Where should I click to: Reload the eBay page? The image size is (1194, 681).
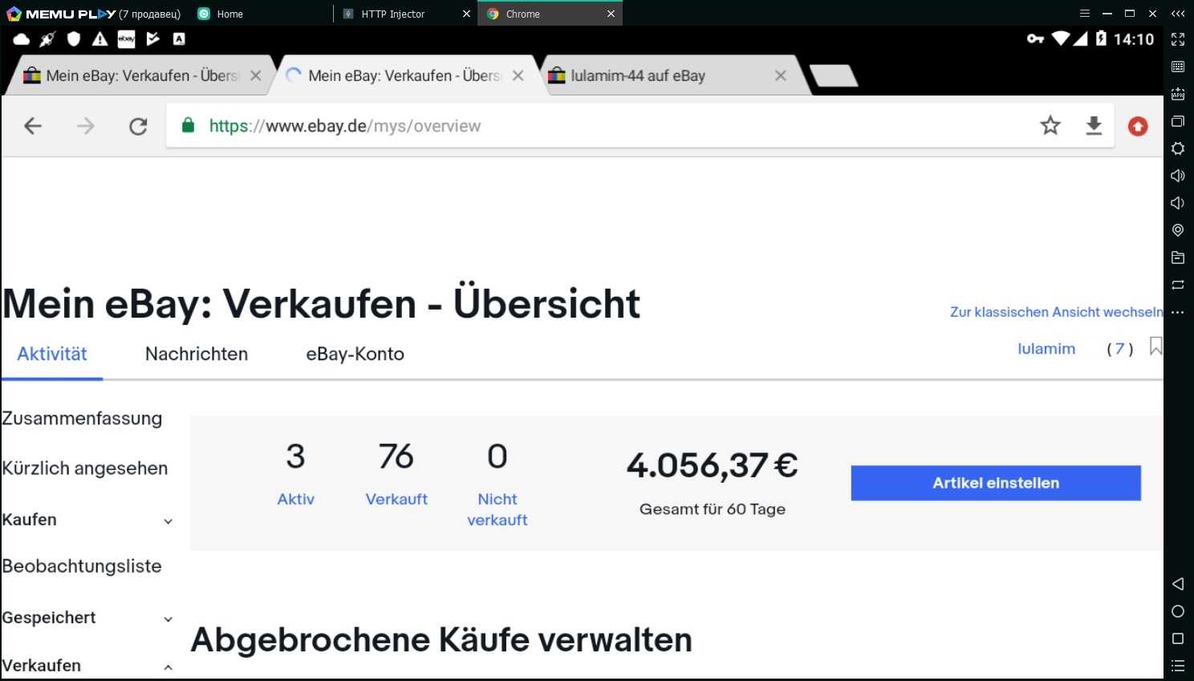(138, 126)
